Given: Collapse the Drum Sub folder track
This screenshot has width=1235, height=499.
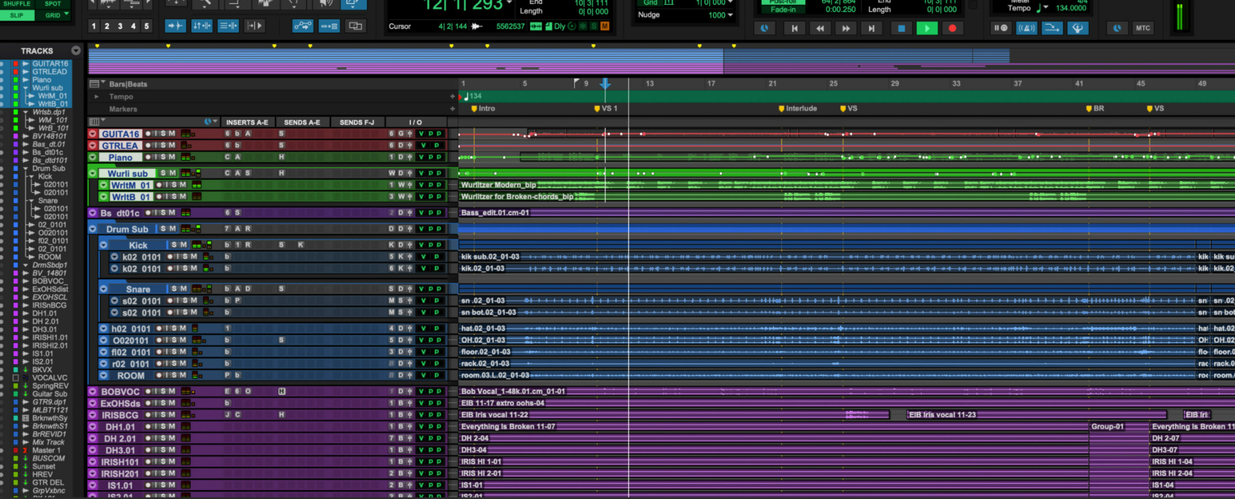Looking at the screenshot, I should coord(93,229).
